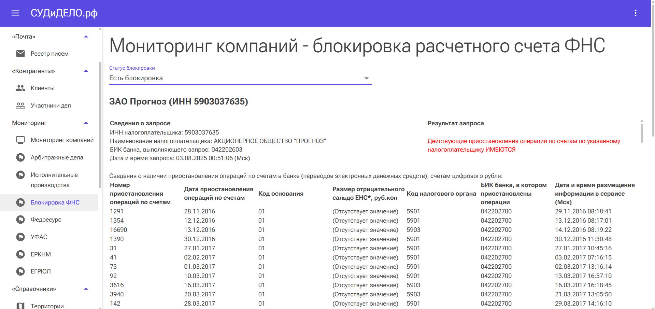Image resolution: width=655 pixels, height=309 pixels.
Task: Click the results panel vertical scrollbar
Action: click(642, 132)
